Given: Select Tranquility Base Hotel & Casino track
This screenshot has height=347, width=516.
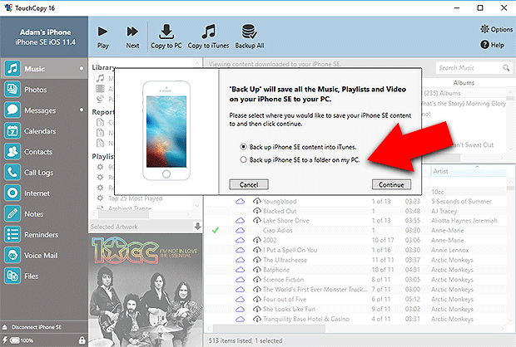Looking at the screenshot, I should pos(306,319).
